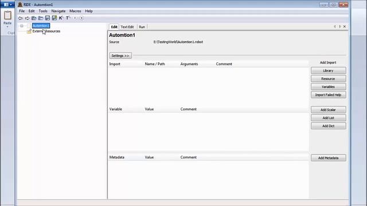Close the editor tab with X
The width and height of the screenshot is (367, 206).
click(x=345, y=27)
